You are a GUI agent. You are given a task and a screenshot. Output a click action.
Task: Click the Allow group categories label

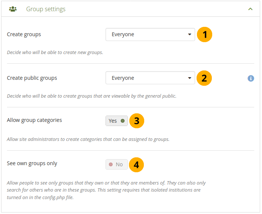pyautogui.click(x=35, y=120)
